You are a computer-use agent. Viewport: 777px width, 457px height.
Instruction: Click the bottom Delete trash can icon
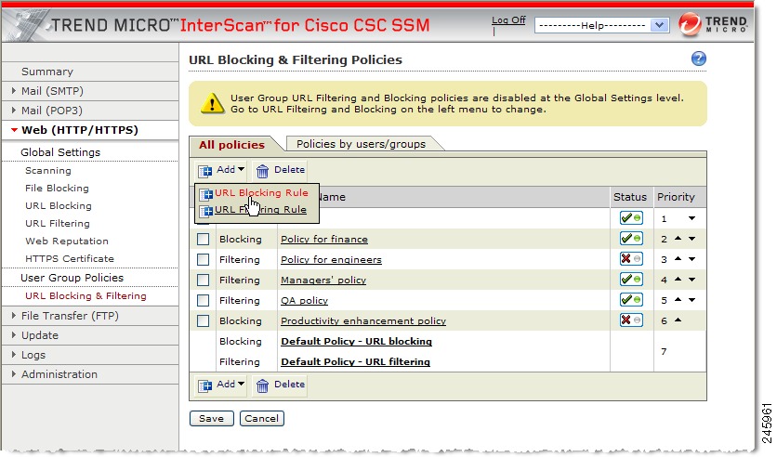click(x=262, y=385)
